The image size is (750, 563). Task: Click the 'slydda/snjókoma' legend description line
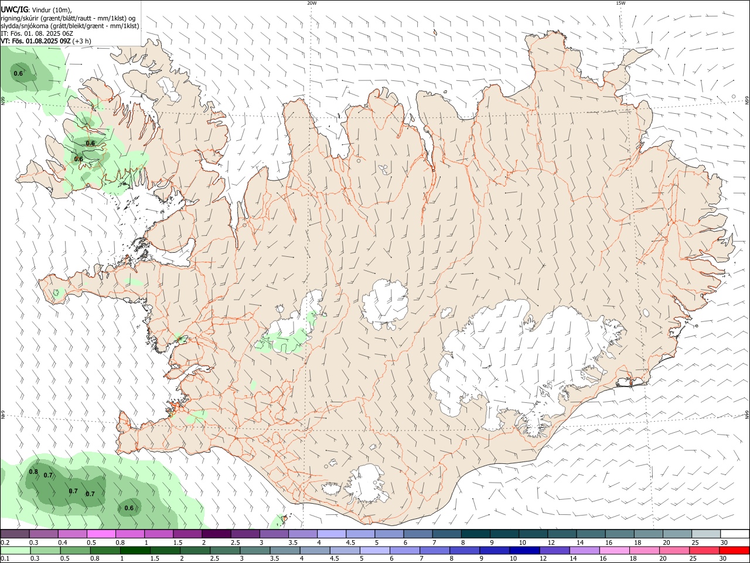coord(70,26)
